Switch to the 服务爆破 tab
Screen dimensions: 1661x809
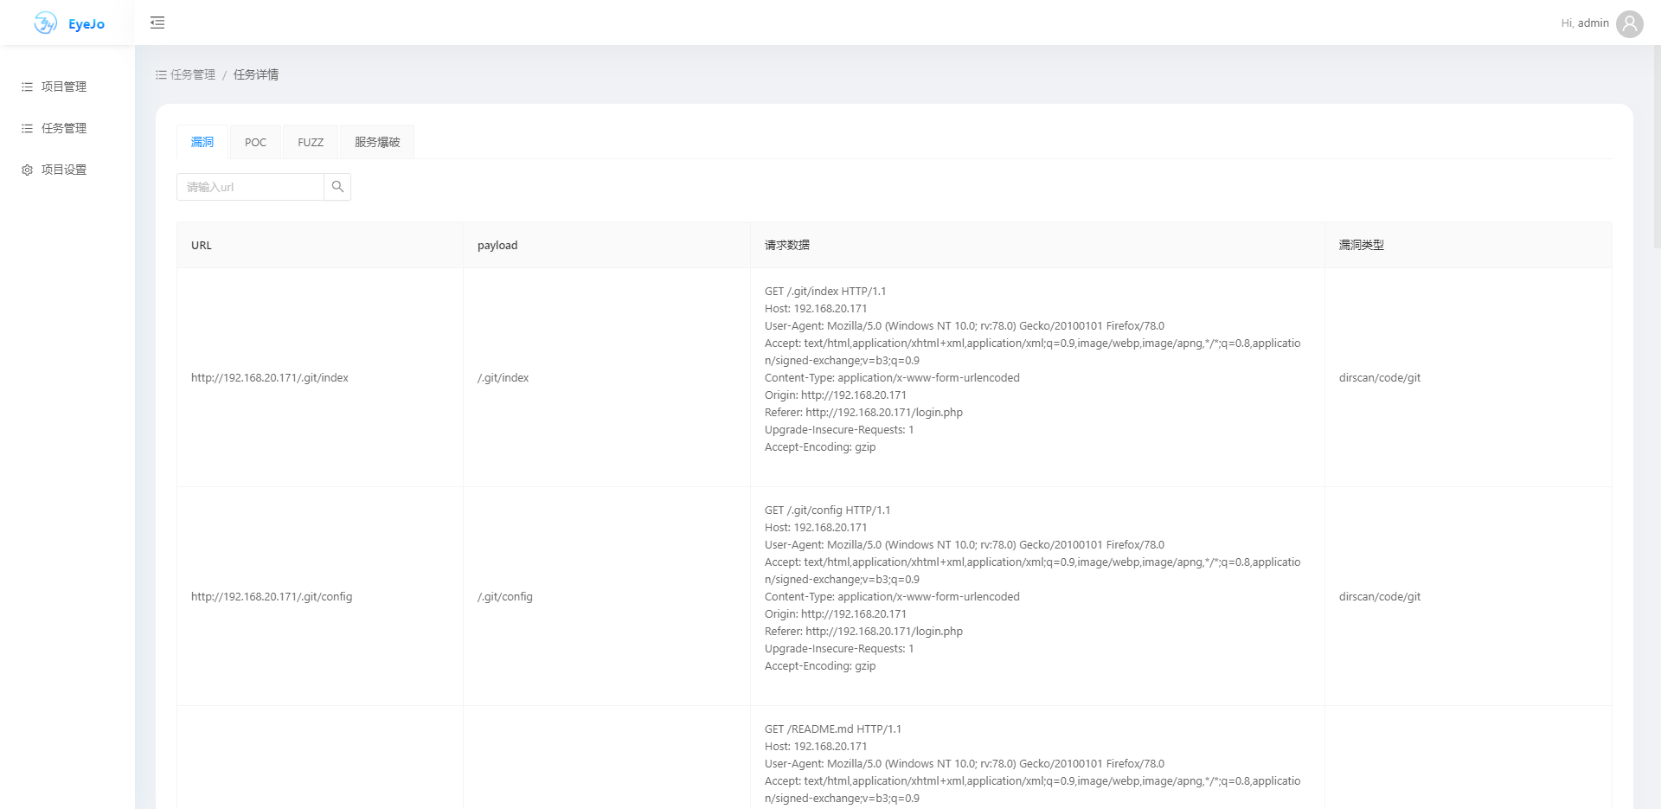[377, 142]
